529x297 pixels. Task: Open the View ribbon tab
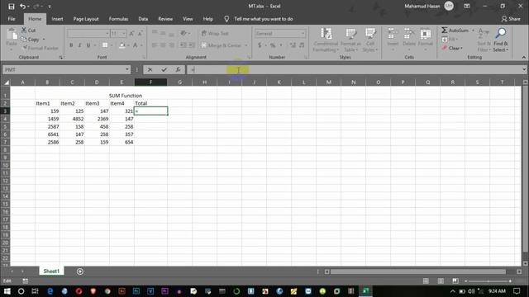[188, 19]
